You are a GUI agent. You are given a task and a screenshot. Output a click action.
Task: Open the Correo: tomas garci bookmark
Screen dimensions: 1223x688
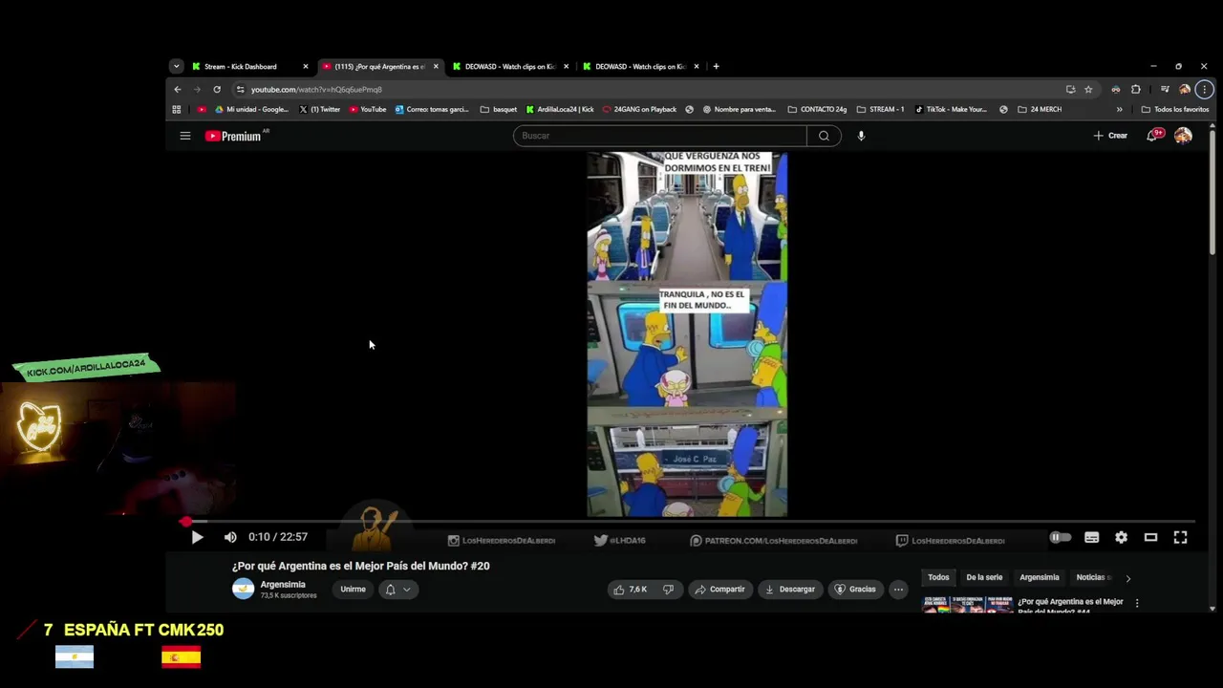point(432,109)
